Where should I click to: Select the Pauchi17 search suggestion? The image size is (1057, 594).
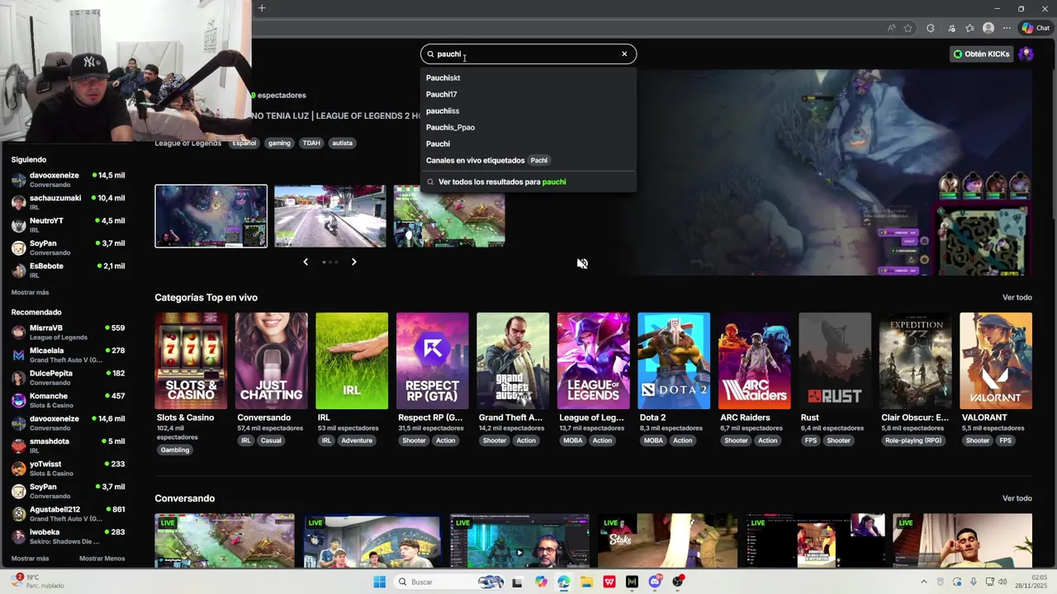(x=528, y=94)
